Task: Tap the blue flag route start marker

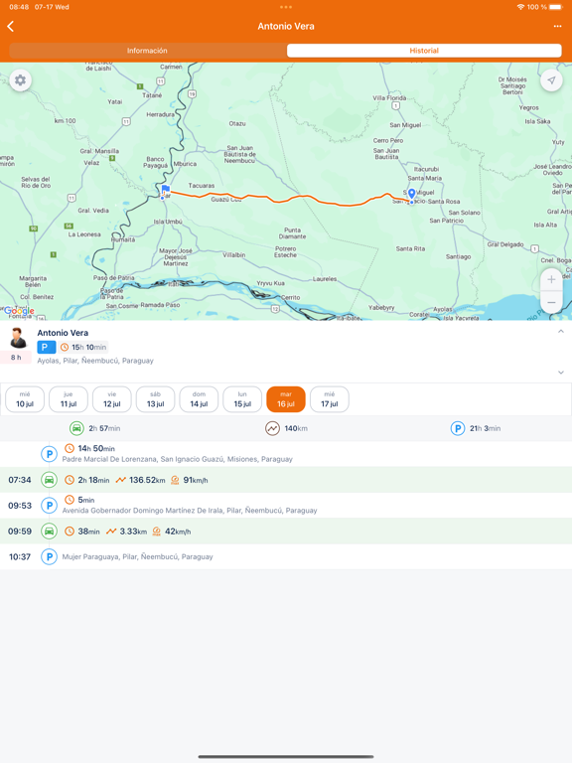Action: click(166, 190)
